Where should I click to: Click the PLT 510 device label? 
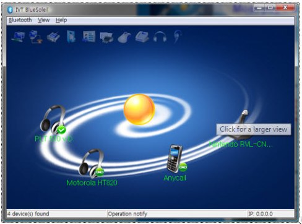(54, 139)
